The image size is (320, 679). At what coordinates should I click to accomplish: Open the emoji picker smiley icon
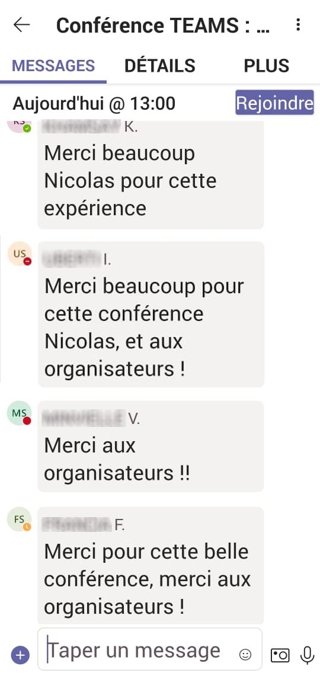point(245,655)
